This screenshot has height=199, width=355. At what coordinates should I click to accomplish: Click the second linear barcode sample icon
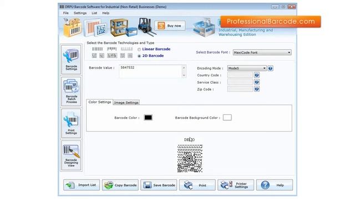pyautogui.click(x=112, y=49)
